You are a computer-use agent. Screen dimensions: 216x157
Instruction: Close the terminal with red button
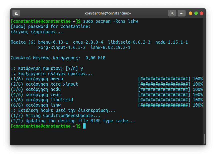(202, 13)
